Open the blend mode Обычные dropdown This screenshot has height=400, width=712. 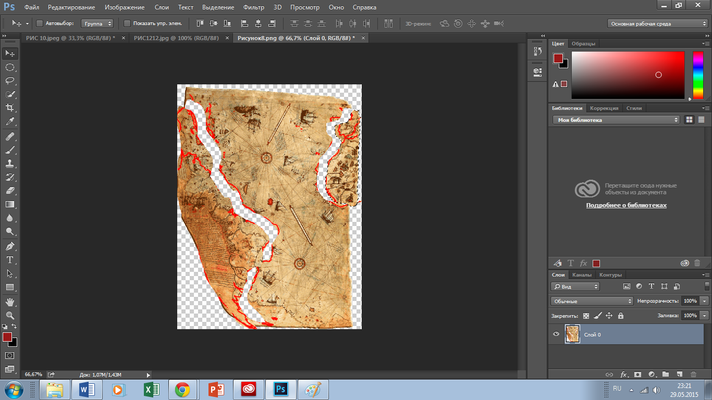click(592, 301)
